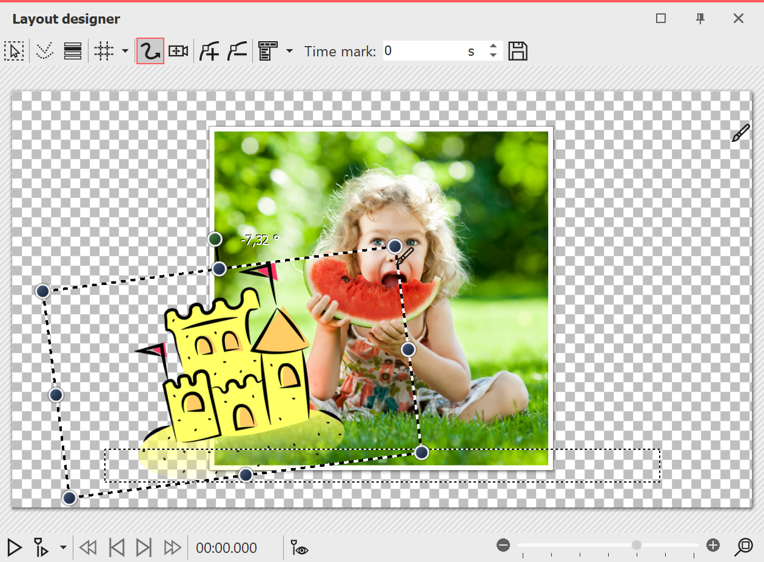
Task: Open the layer ordering tool
Action: click(73, 51)
